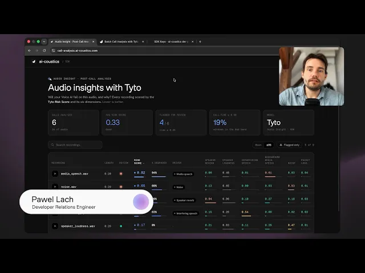Play the speaker_loudness.wav recording

click(55, 226)
